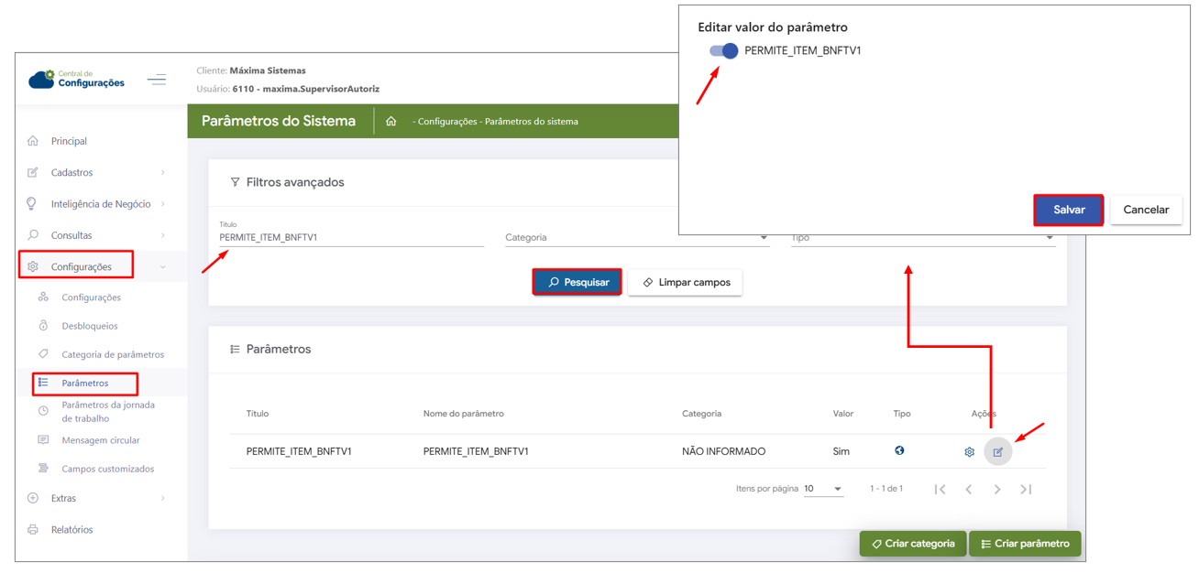
Task: Click the Desbloqueios icon in the submenu
Action: coord(43,326)
